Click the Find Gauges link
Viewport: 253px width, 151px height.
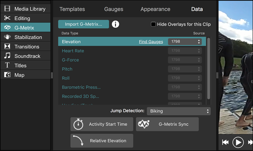(x=151, y=41)
